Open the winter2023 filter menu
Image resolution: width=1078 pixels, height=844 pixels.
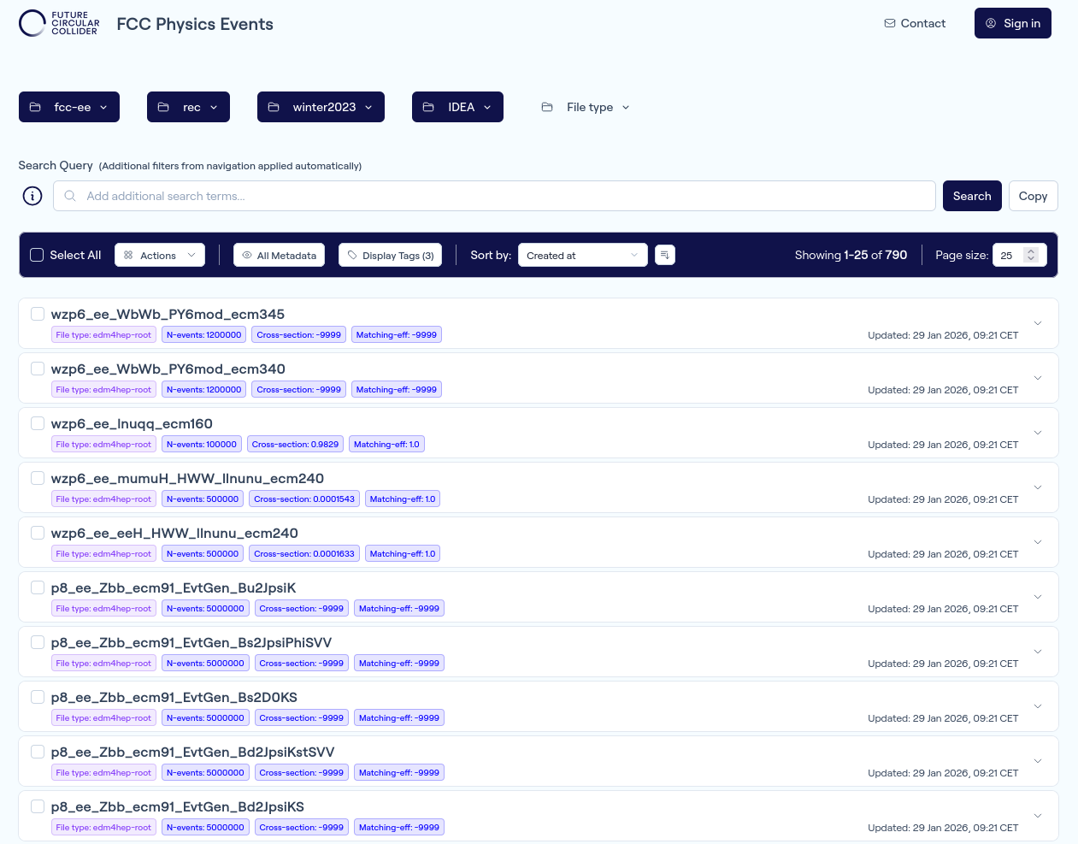(321, 106)
